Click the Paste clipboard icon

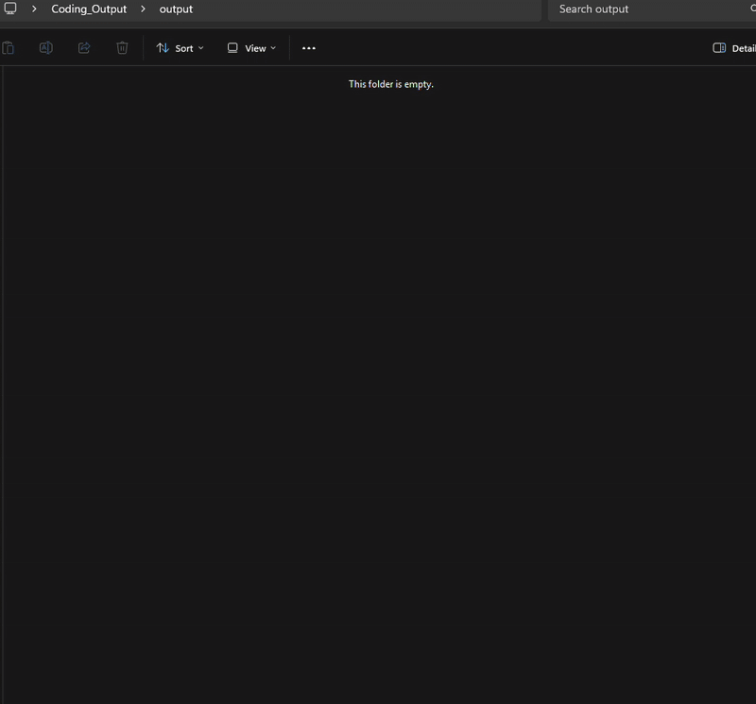tap(8, 48)
